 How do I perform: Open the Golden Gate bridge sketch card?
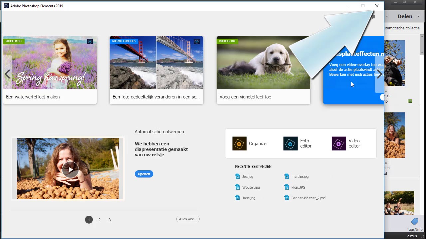pyautogui.click(x=156, y=70)
